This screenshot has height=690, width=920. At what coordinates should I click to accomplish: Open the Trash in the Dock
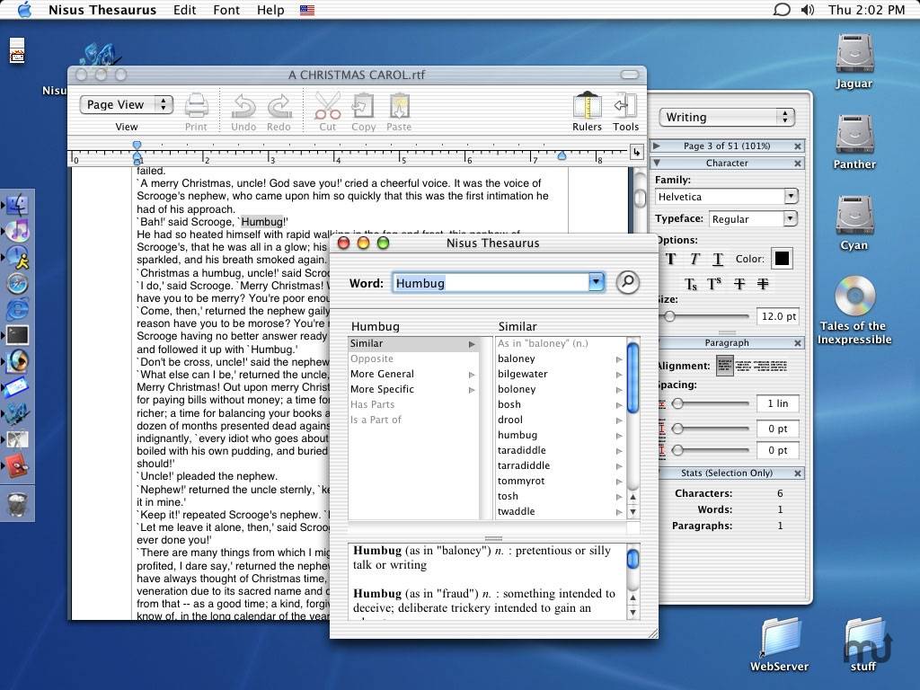[x=18, y=504]
